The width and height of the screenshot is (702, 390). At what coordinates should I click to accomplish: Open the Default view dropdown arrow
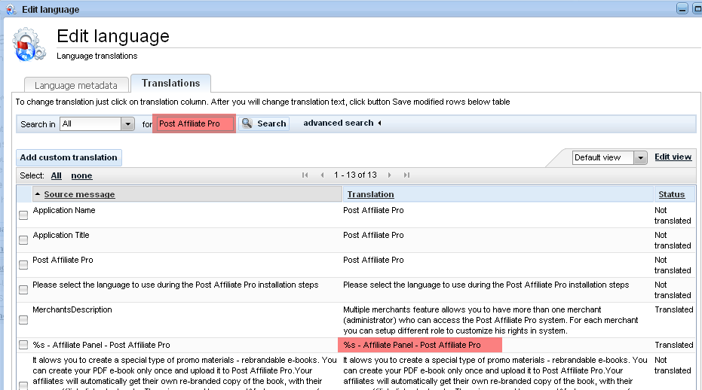tap(641, 157)
